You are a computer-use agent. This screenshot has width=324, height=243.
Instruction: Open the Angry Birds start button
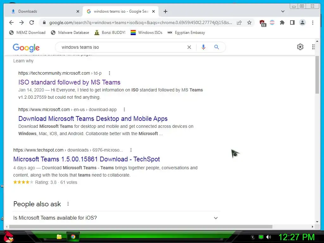pyautogui.click(x=9, y=237)
